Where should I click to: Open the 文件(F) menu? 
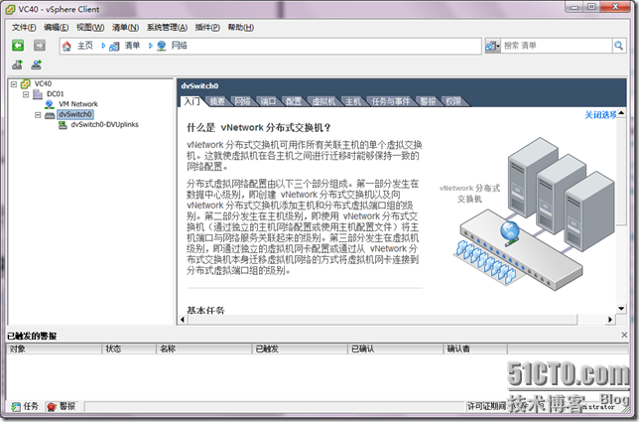click(x=24, y=28)
